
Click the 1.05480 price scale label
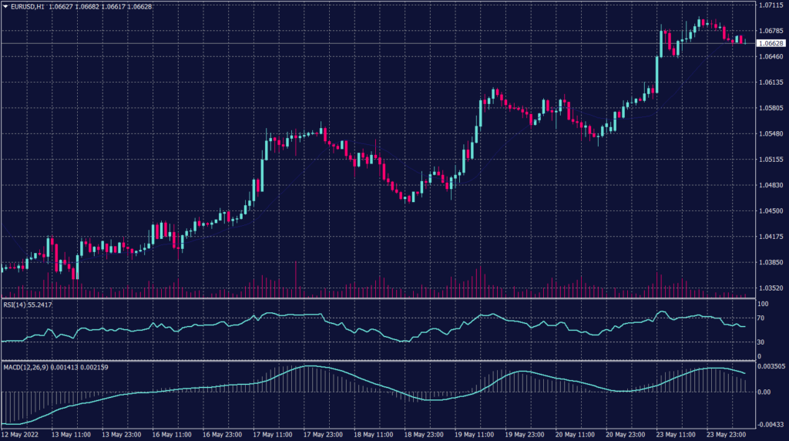(x=771, y=134)
